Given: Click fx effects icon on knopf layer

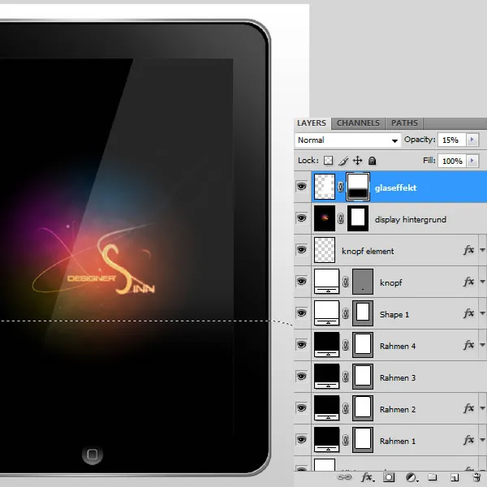Looking at the screenshot, I should [x=468, y=282].
